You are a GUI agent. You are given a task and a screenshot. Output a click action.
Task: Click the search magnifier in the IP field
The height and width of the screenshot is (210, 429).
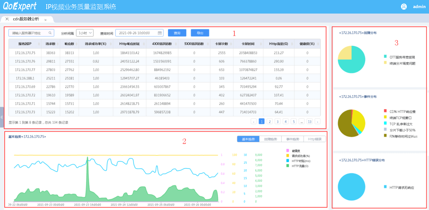(x=50, y=33)
